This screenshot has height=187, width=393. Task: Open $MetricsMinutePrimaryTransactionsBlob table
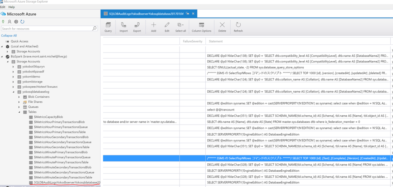(x=61, y=152)
